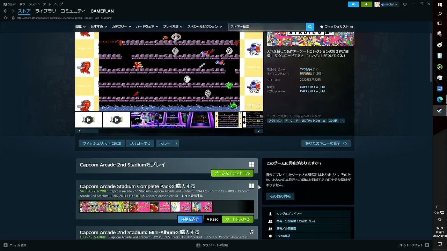Open Windows taskbar search
Screen dimensions: 447x251
(440, 14)
